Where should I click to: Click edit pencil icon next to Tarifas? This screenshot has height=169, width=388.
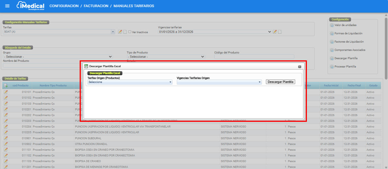(120, 32)
